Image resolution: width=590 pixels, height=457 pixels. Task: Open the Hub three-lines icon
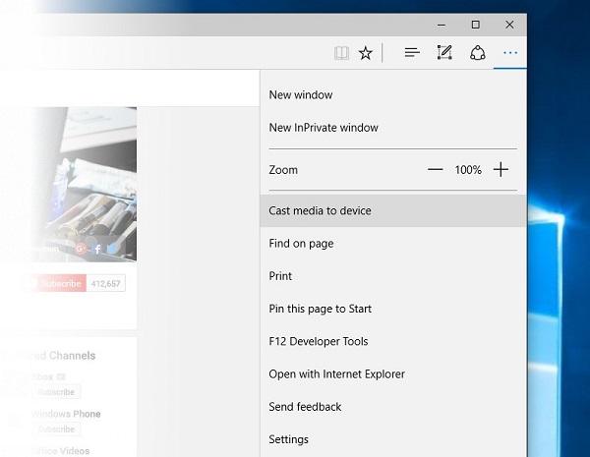(412, 53)
